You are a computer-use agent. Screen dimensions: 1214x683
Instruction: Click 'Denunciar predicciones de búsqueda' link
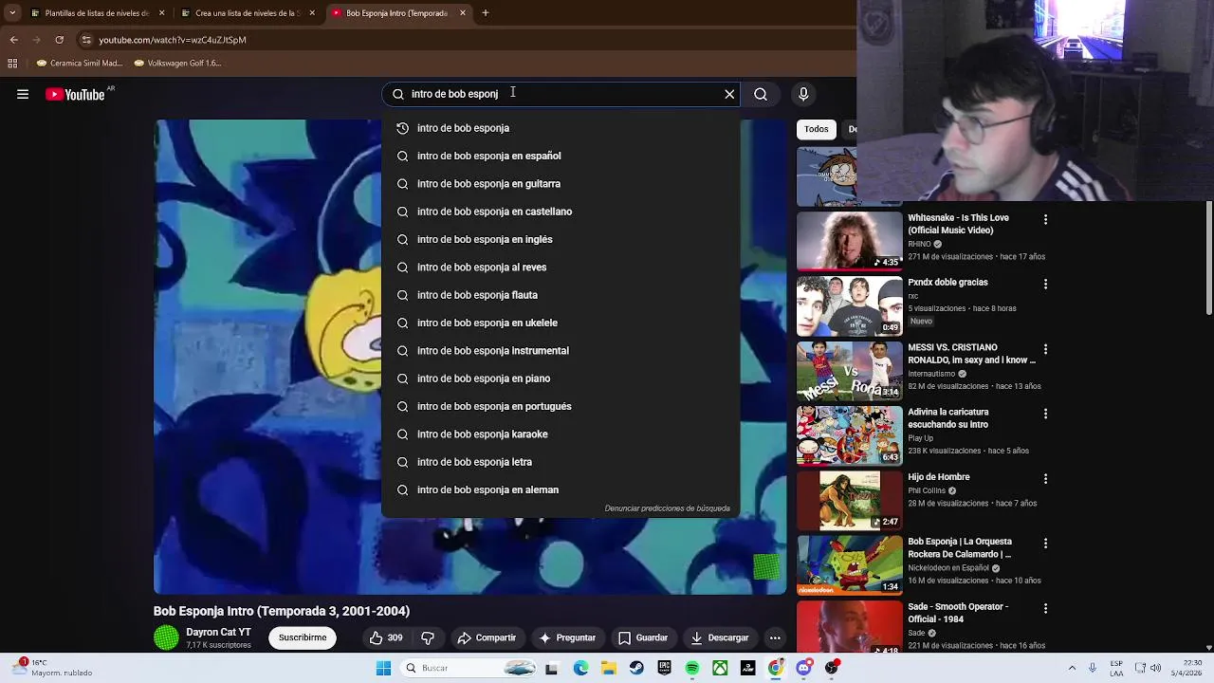[x=668, y=508]
